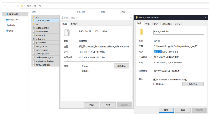Click the Forward arrow in Explorer
209x114 pixels.
point(10,6)
